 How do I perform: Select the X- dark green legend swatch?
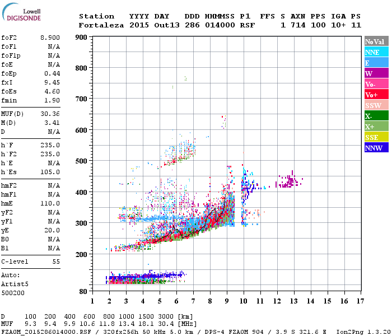[376, 116]
